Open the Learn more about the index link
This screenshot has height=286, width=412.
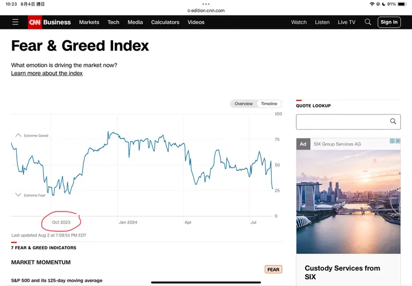click(47, 73)
